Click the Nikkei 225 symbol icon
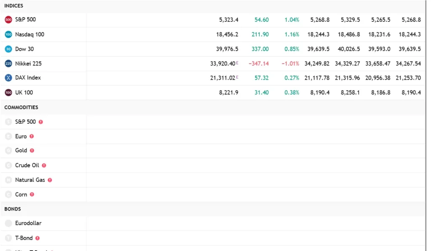The image size is (431, 251). [x=8, y=64]
